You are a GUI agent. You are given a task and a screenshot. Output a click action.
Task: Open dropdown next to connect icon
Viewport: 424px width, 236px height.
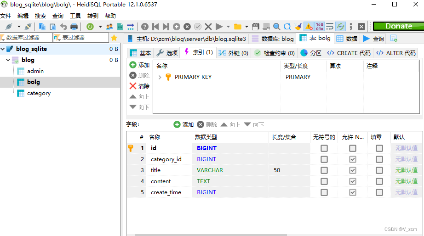(19, 27)
